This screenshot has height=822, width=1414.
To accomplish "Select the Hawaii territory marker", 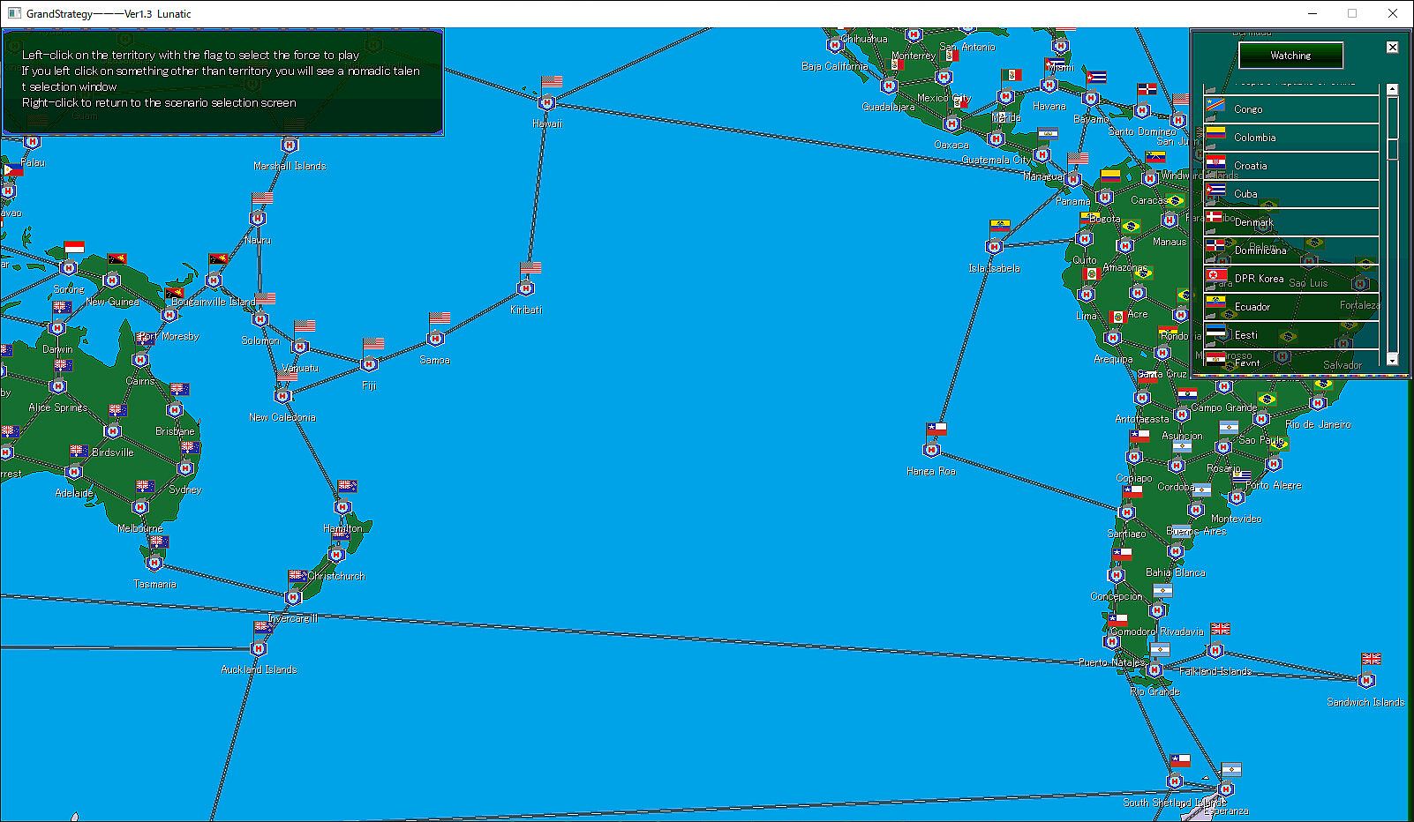I will [x=547, y=102].
